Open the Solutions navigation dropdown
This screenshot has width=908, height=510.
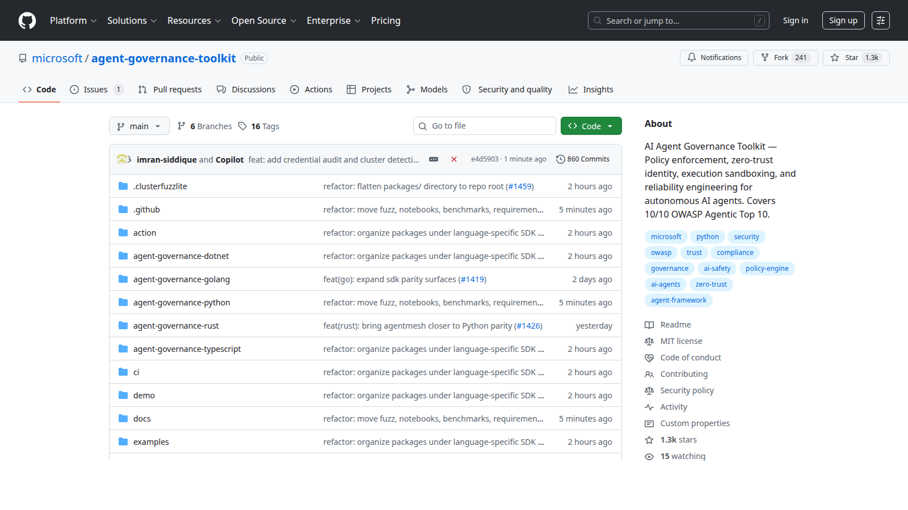pyautogui.click(x=132, y=20)
